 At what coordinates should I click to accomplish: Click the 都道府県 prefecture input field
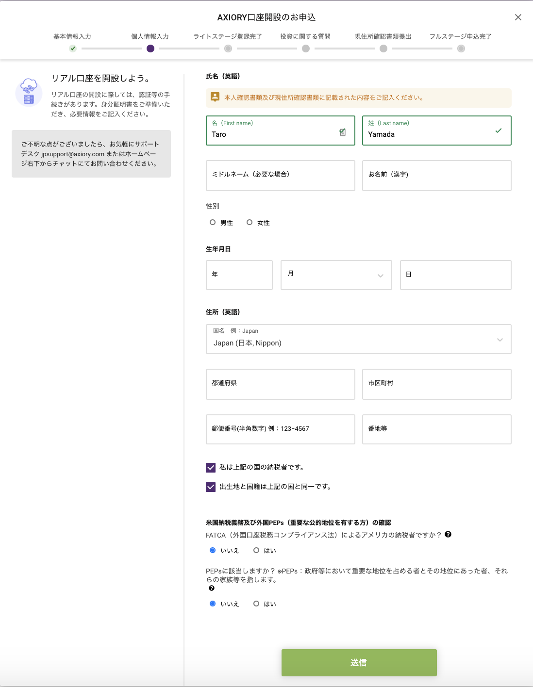[x=280, y=384]
